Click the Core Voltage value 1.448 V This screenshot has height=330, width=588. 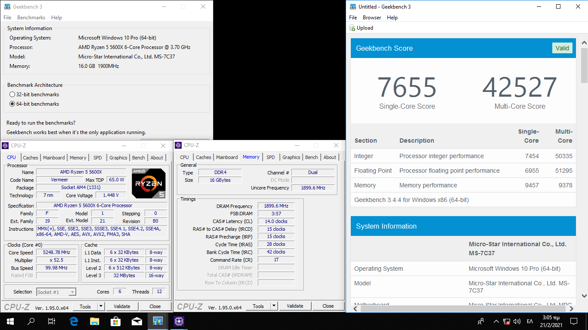click(111, 196)
